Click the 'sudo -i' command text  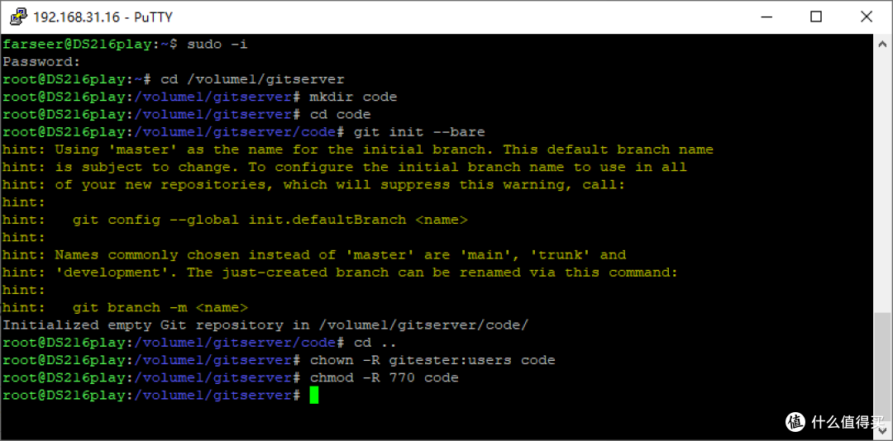click(x=217, y=45)
